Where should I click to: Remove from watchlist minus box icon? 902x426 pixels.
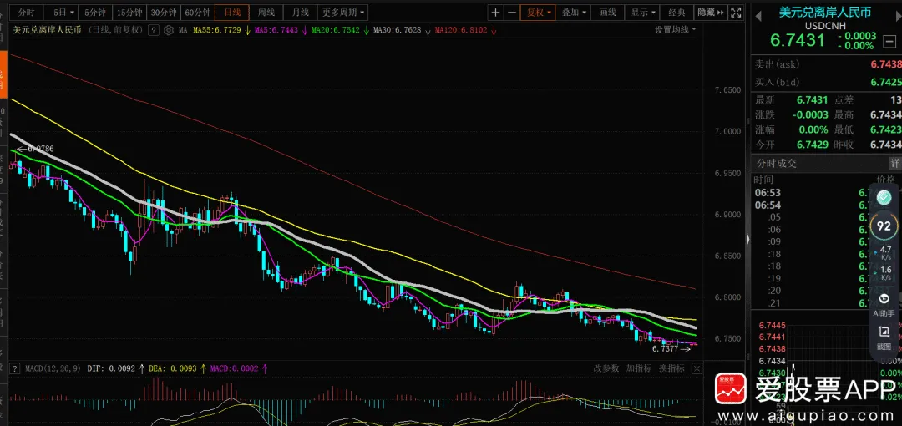[889, 41]
